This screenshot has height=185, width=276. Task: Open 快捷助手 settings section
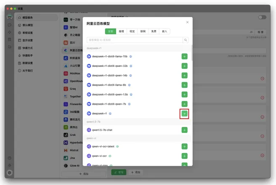37,55
